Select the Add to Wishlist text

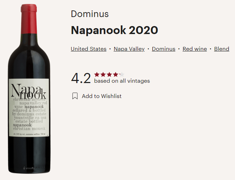(x=102, y=96)
